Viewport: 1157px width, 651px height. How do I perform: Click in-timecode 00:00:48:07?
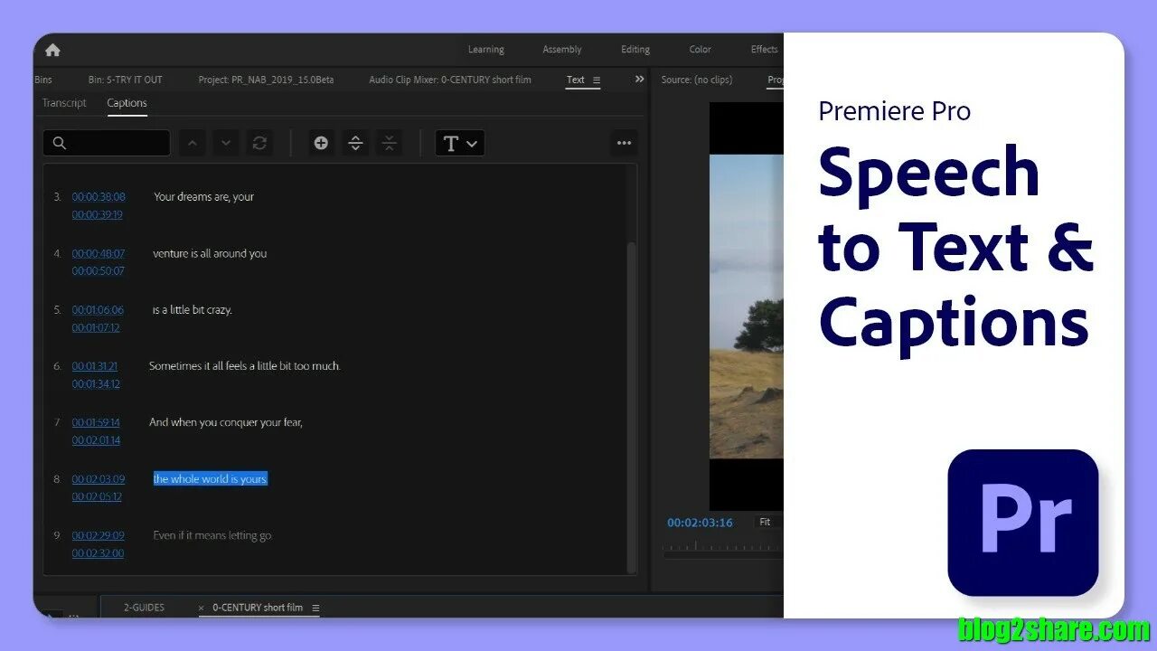click(99, 253)
